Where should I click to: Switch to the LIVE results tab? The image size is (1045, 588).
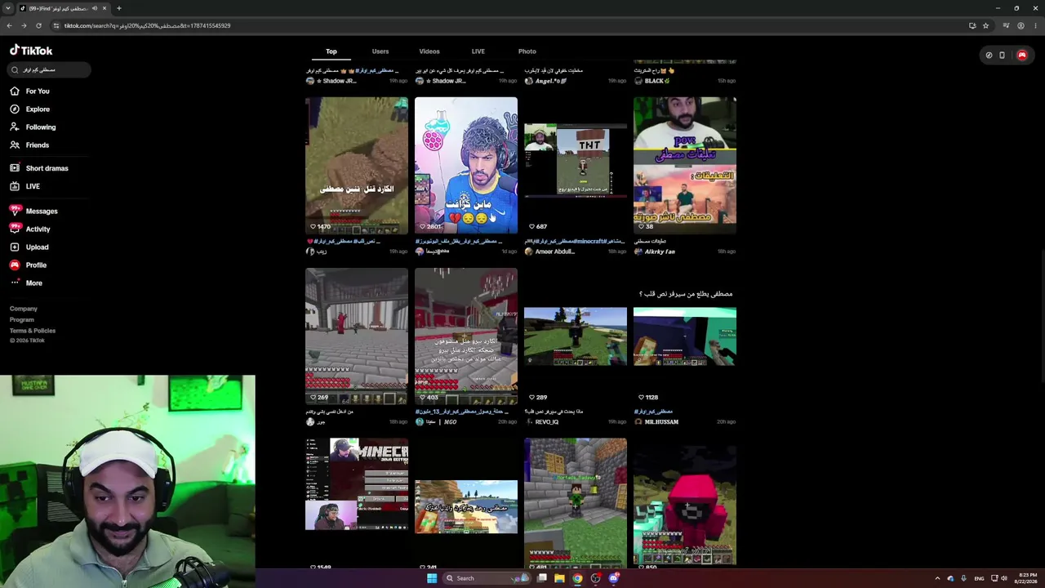pos(478,51)
